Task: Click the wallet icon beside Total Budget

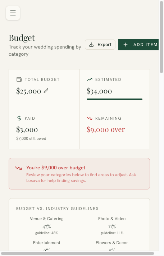Action: click(19, 79)
